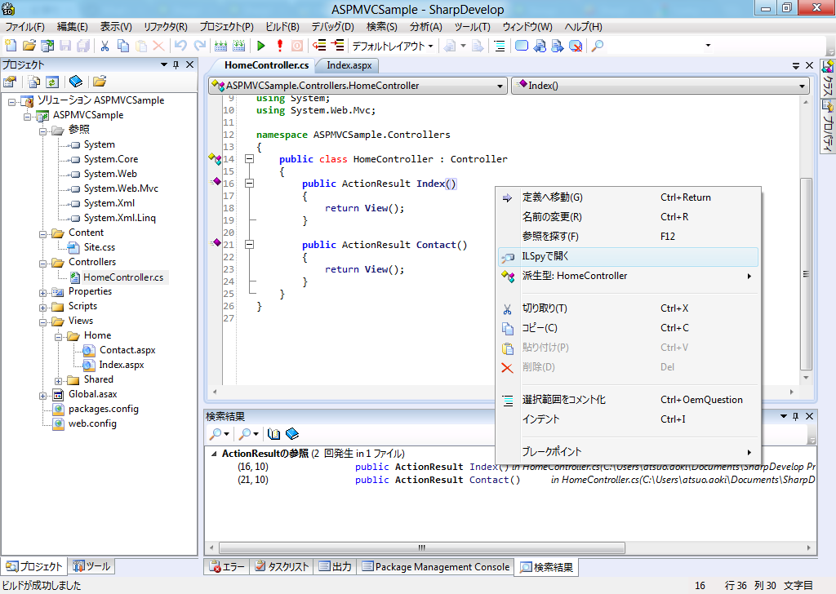Screen dimensions: 836x594
Task: Select Contact.aspx in the project tree
Action: point(127,351)
